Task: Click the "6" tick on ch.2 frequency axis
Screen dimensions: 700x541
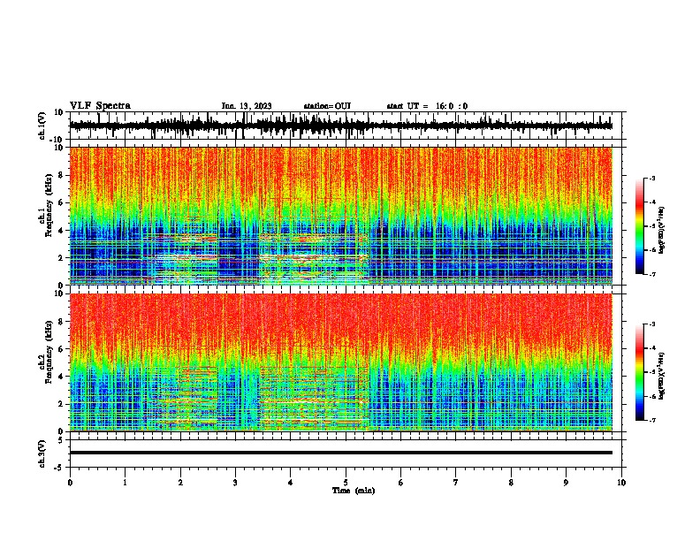Action: click(x=62, y=349)
